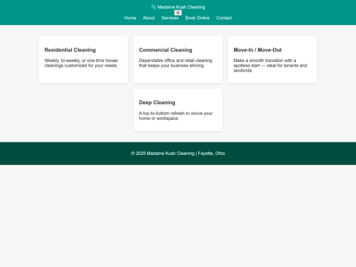Viewport: 356px width, 267px height.
Task: Click the sparkle logo icon beside Madame Kush Cleaning
Action: click(x=154, y=7)
